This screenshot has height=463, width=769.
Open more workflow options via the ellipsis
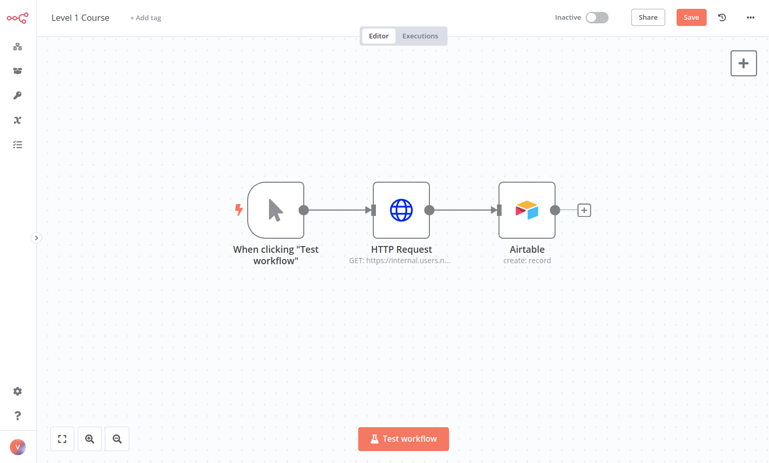pyautogui.click(x=750, y=17)
